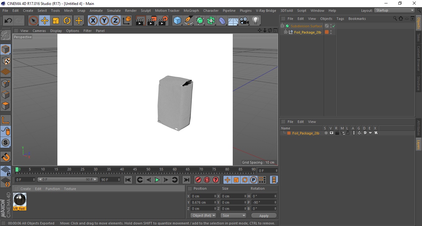Toggle Foil_Package_2lb layer solo dot
The width and height of the screenshot is (422, 226).
tap(326, 133)
